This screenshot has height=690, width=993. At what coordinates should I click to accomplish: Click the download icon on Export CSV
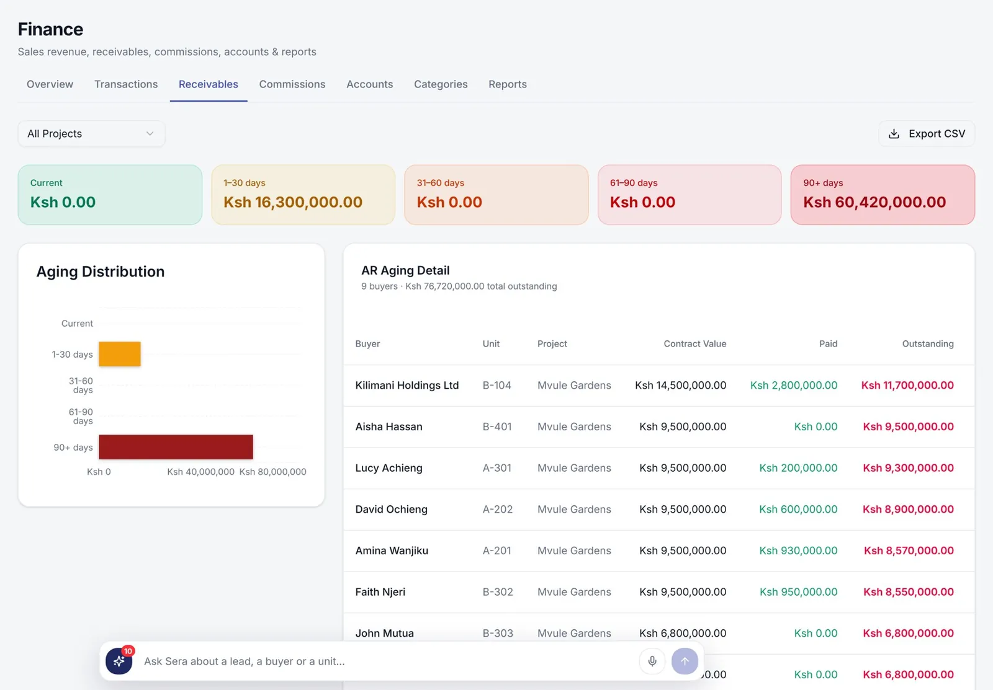(894, 134)
